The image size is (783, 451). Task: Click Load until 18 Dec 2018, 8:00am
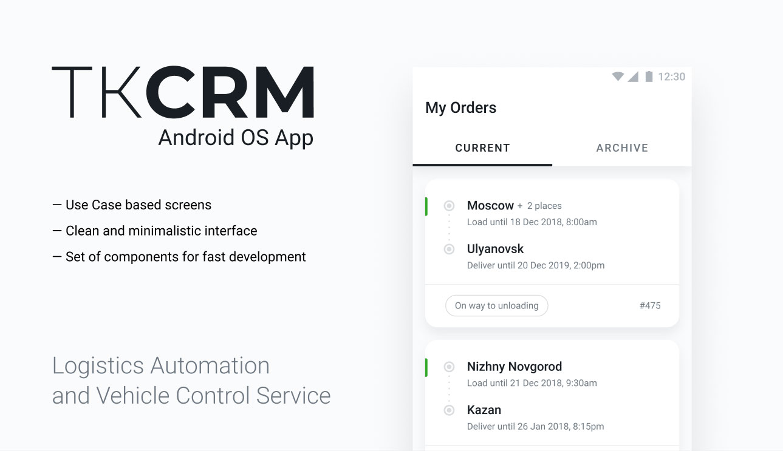pyautogui.click(x=532, y=222)
